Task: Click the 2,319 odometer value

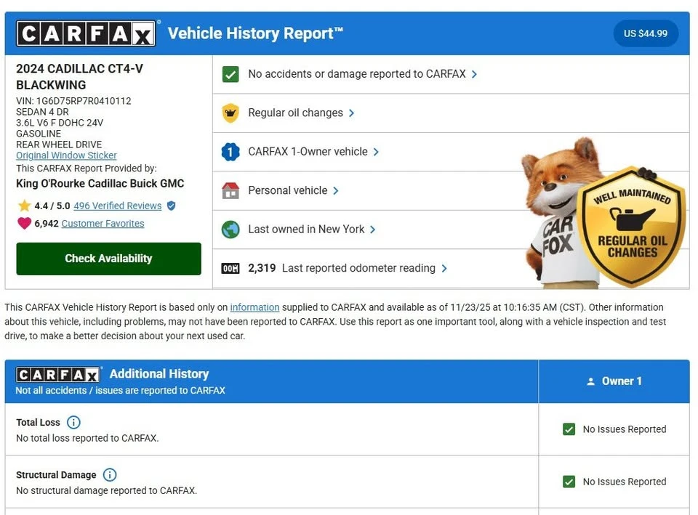Action: 262,268
